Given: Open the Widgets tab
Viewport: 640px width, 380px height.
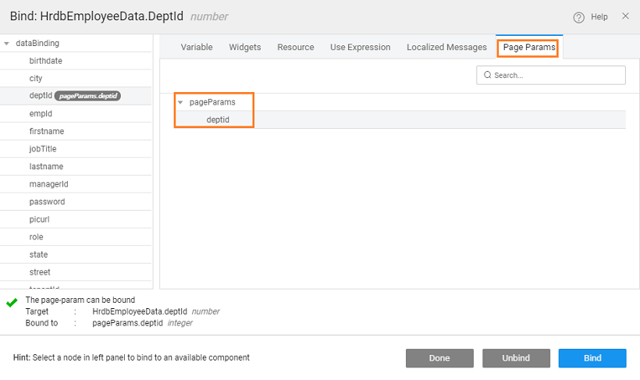Looking at the screenshot, I should (245, 48).
